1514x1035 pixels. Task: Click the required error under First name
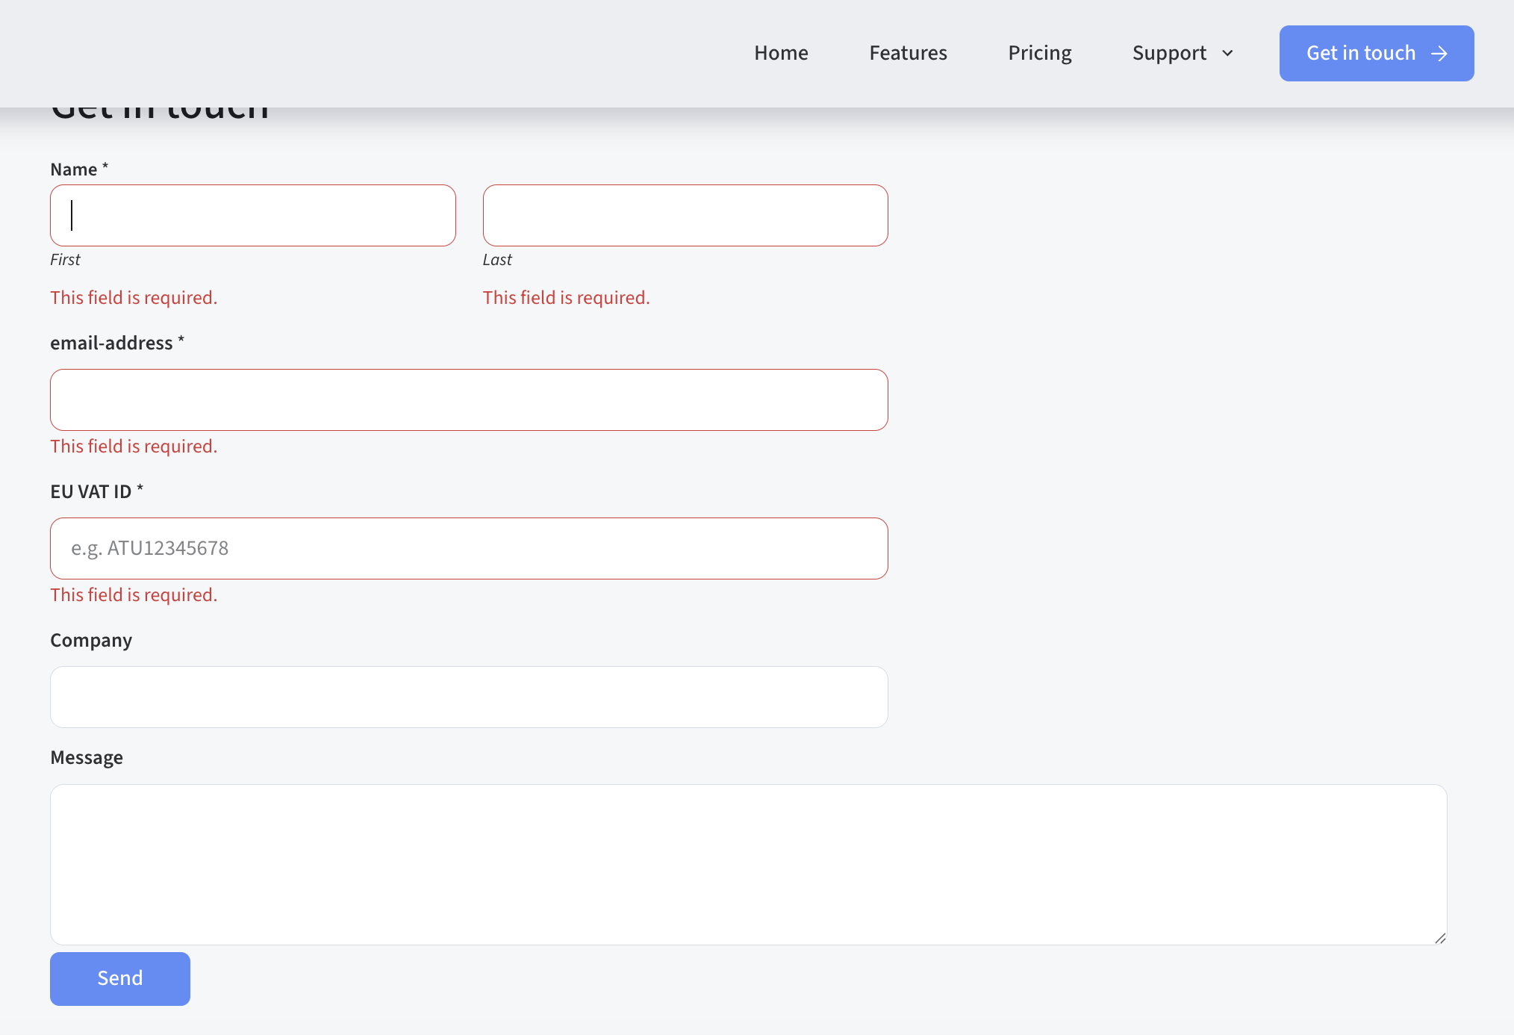134,297
